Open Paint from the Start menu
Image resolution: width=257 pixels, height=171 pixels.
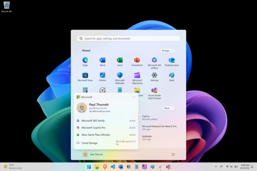point(172,75)
